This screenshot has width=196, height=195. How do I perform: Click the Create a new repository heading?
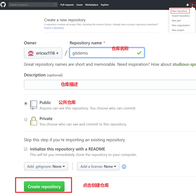click(x=65, y=20)
